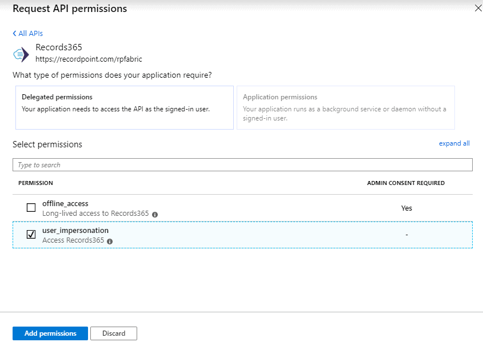Click info icon beside Long-lived access description
The width and height of the screenshot is (483, 346).
click(155, 214)
